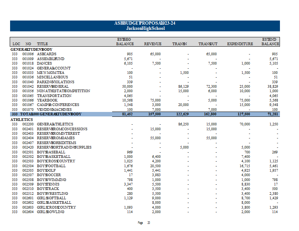Click the EXPENDITURE column header

[240, 44]
